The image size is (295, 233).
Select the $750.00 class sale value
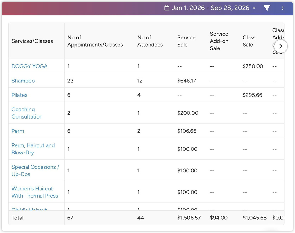pos(253,66)
